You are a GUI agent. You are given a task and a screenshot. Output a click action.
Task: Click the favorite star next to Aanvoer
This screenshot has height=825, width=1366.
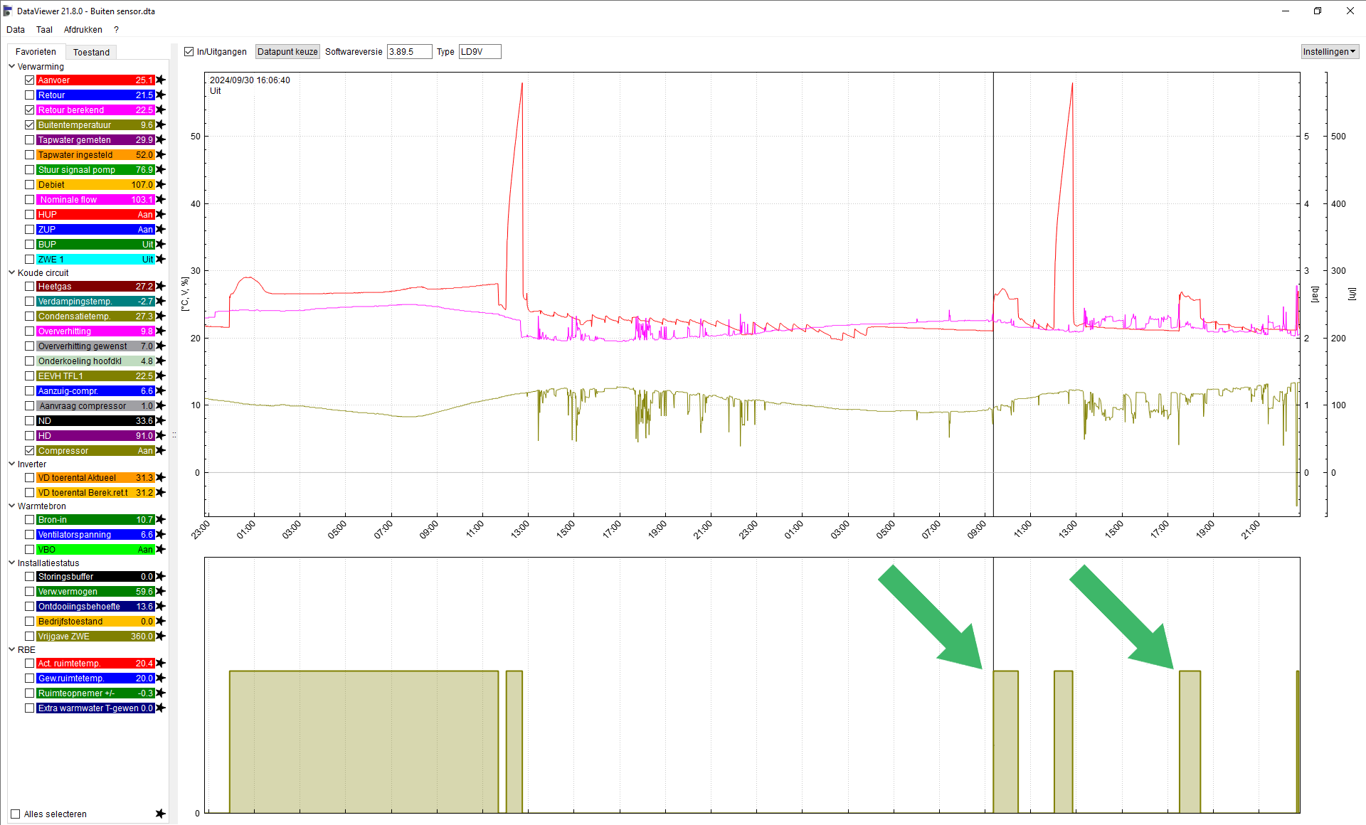(x=161, y=80)
